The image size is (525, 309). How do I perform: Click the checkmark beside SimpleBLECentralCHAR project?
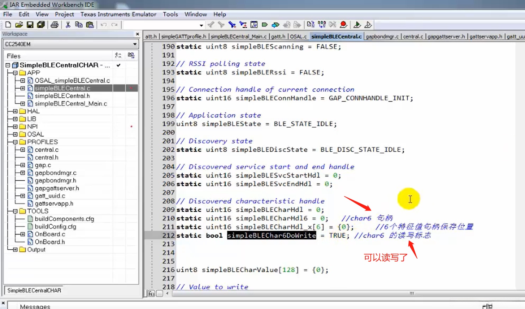click(118, 65)
